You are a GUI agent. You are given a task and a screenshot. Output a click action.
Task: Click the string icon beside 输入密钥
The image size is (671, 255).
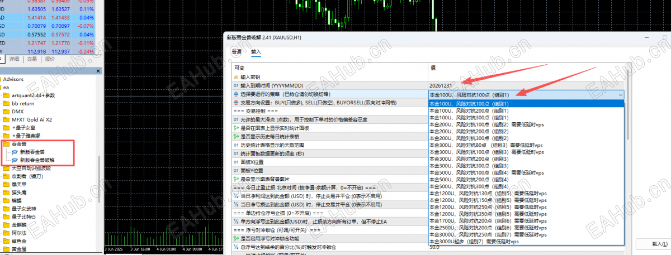click(236, 77)
